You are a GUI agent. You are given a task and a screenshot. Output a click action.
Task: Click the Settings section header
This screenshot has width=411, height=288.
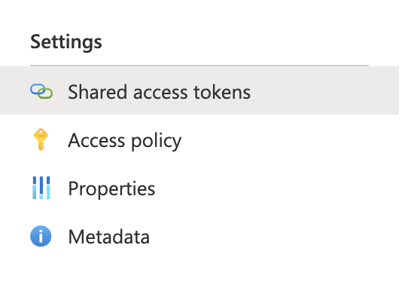pyautogui.click(x=66, y=42)
